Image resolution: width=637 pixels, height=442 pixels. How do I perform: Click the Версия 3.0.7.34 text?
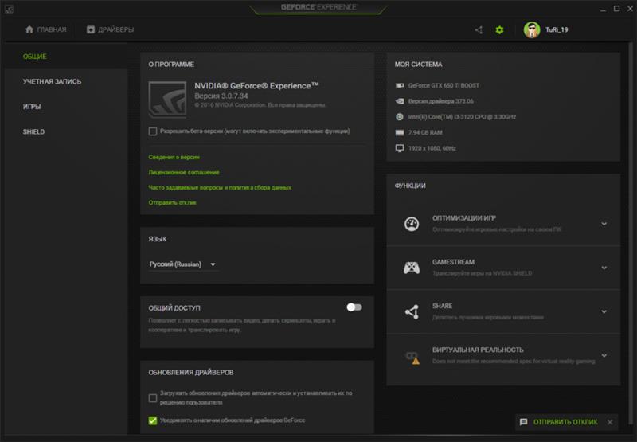click(221, 96)
